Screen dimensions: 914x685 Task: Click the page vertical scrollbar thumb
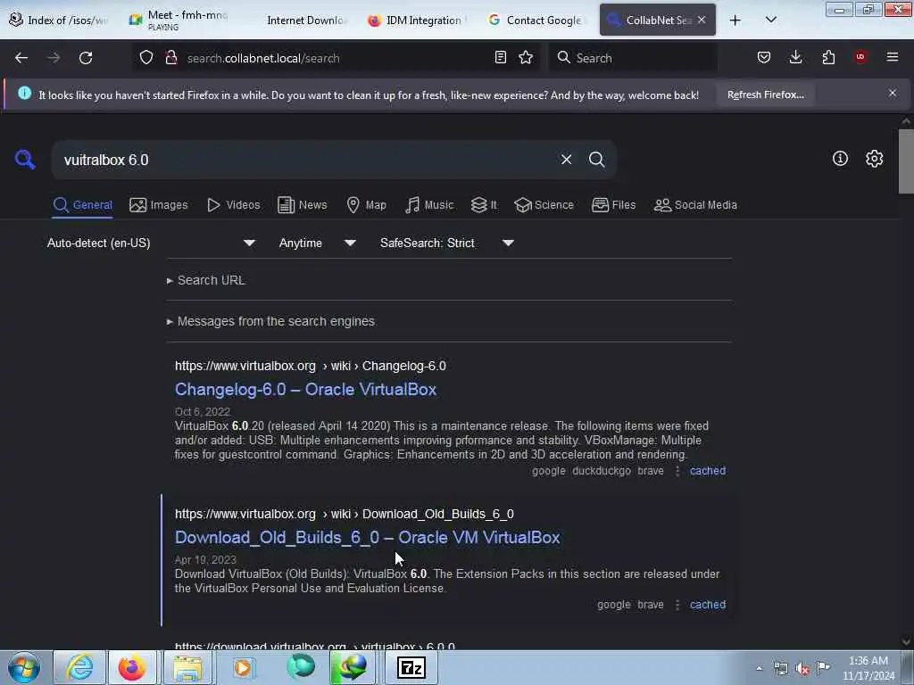[x=906, y=161]
